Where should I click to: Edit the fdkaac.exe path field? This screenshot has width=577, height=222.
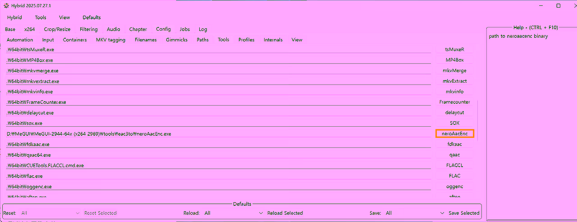[x=218, y=144]
